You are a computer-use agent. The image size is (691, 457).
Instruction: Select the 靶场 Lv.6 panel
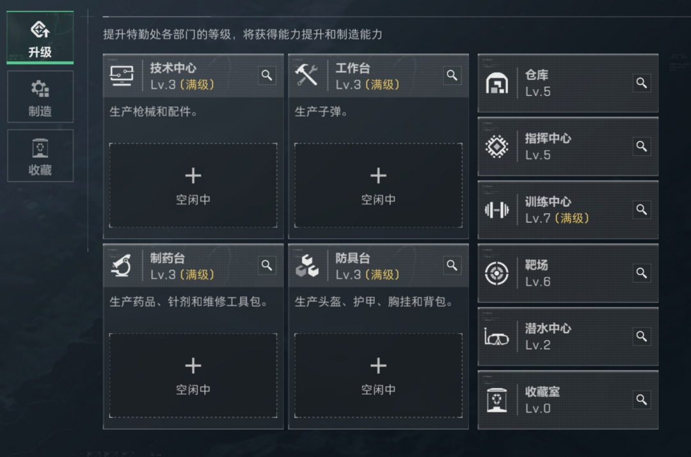click(568, 273)
